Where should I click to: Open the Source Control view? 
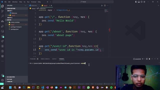point(2,11)
